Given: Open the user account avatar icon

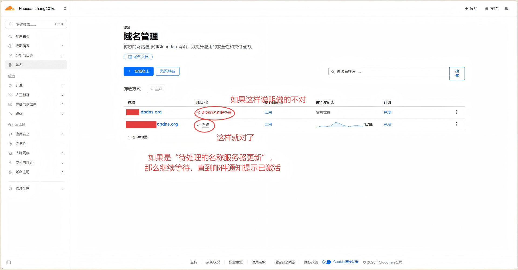Looking at the screenshot, I should click(x=506, y=8).
